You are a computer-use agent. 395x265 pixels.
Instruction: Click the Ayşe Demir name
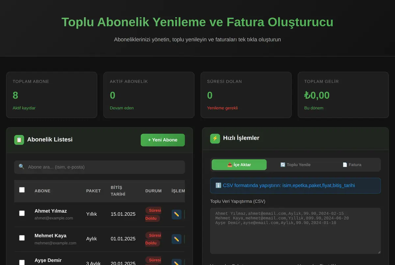[x=48, y=260]
